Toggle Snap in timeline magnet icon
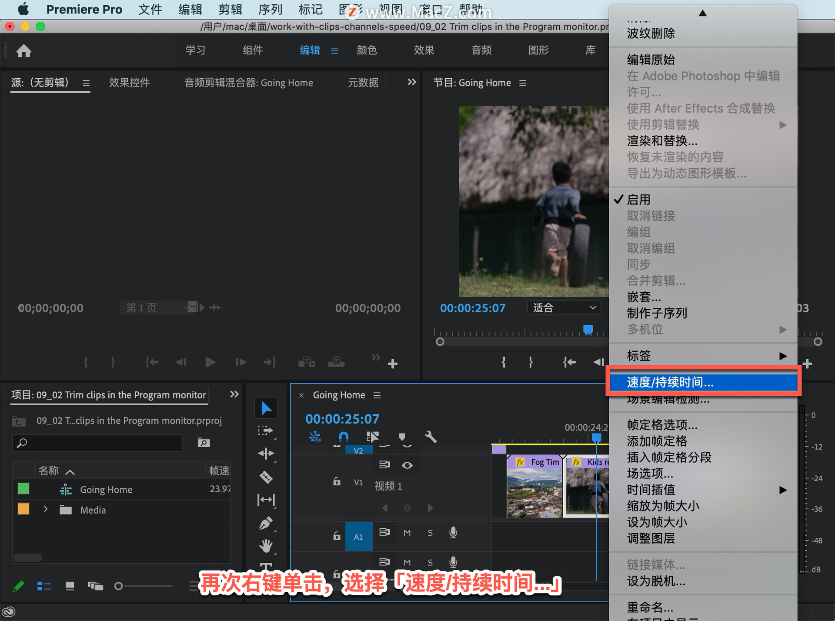The height and width of the screenshot is (621, 835). (x=343, y=437)
